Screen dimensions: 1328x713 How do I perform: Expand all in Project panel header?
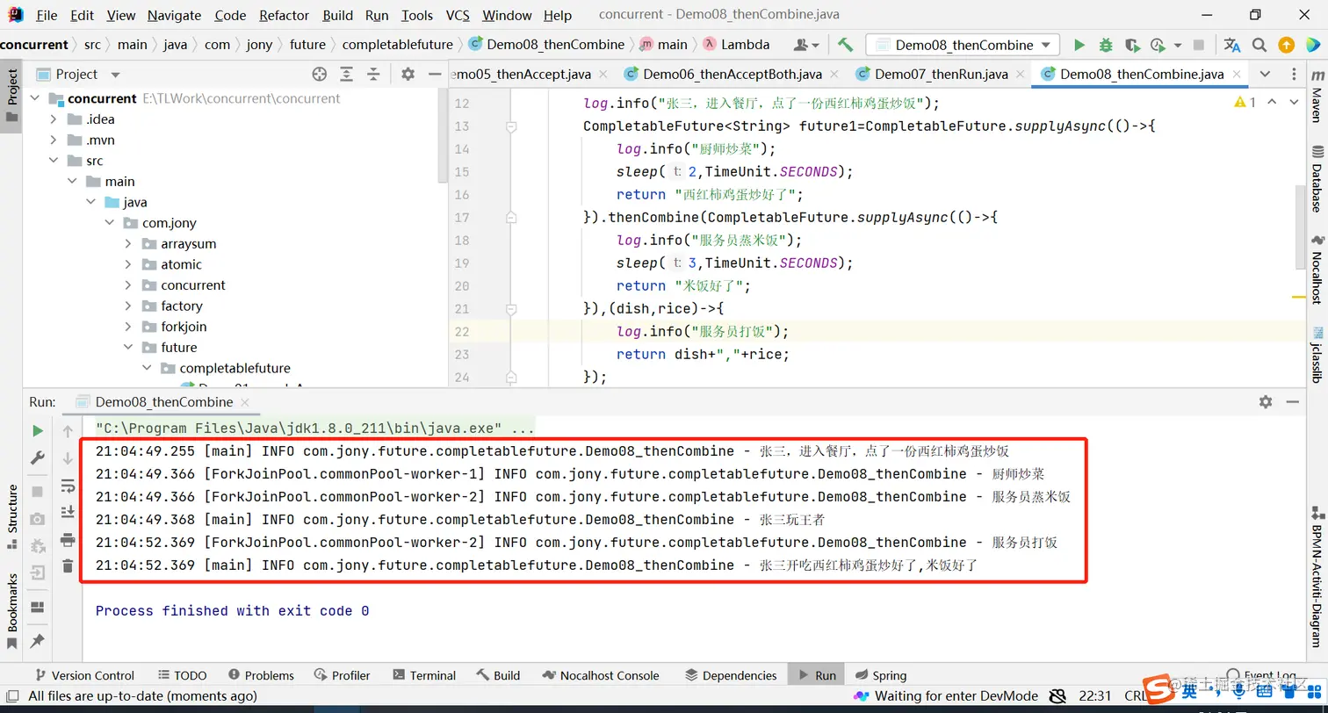pyautogui.click(x=347, y=75)
